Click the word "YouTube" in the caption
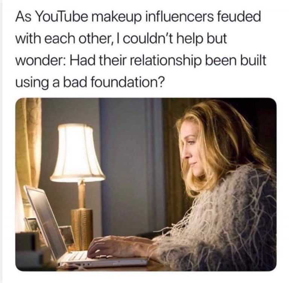289x283 pixels. pyautogui.click(x=59, y=17)
